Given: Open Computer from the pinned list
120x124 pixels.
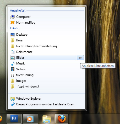Looking at the screenshot, I should pyautogui.click(x=47, y=17).
